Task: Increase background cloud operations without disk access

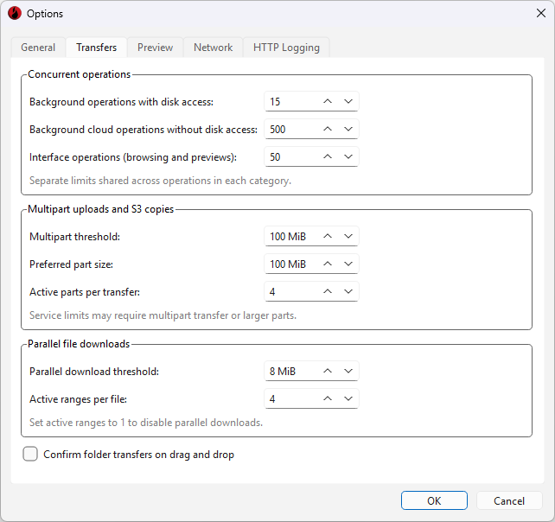Action: pyautogui.click(x=328, y=129)
